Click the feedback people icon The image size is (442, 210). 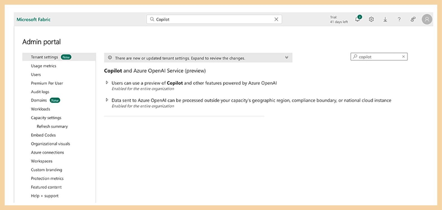click(x=413, y=19)
